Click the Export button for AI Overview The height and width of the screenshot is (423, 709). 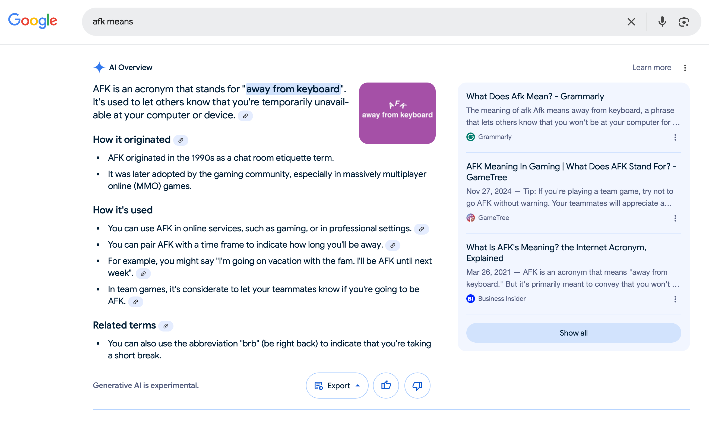pyautogui.click(x=338, y=385)
